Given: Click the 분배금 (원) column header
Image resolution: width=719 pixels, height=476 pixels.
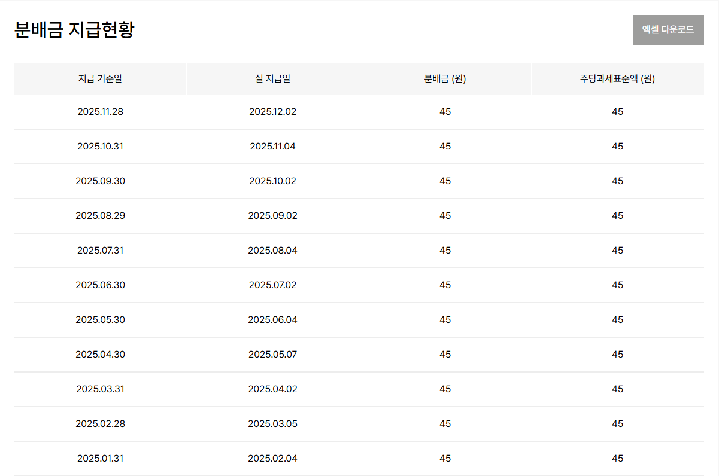Looking at the screenshot, I should click(445, 79).
